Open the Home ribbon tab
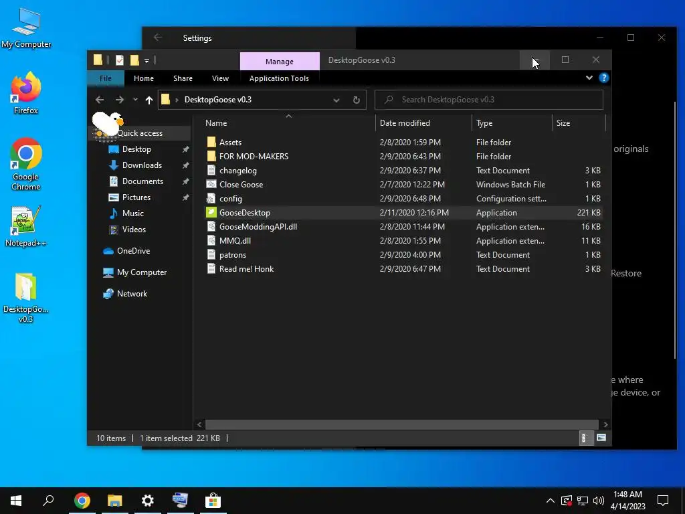The height and width of the screenshot is (514, 685). 144,78
